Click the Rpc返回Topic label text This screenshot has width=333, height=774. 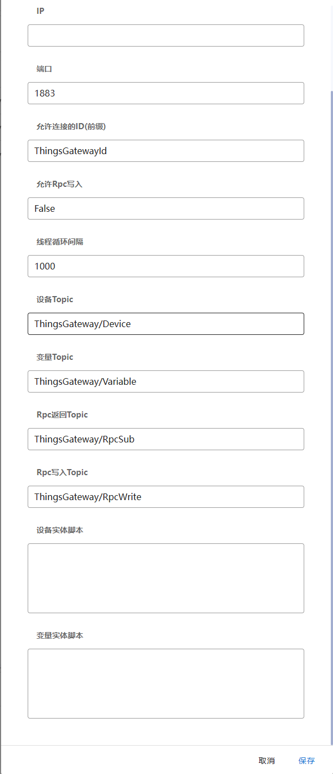pos(62,415)
